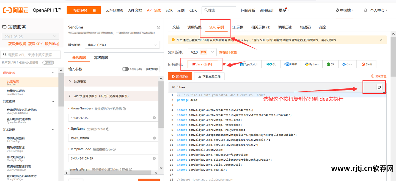Select the Swift language
Screen dimensions: 396x181
(x=367, y=64)
